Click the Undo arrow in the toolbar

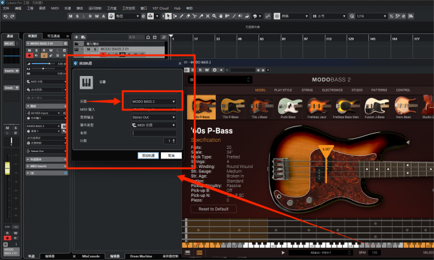tap(6, 17)
